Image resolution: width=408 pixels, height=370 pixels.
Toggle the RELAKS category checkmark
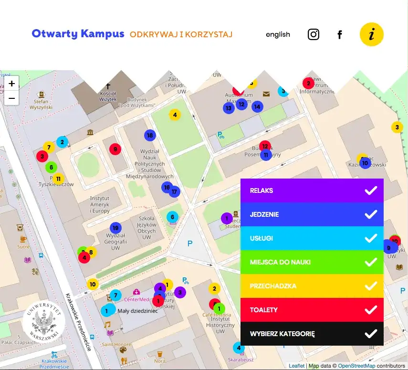click(371, 190)
